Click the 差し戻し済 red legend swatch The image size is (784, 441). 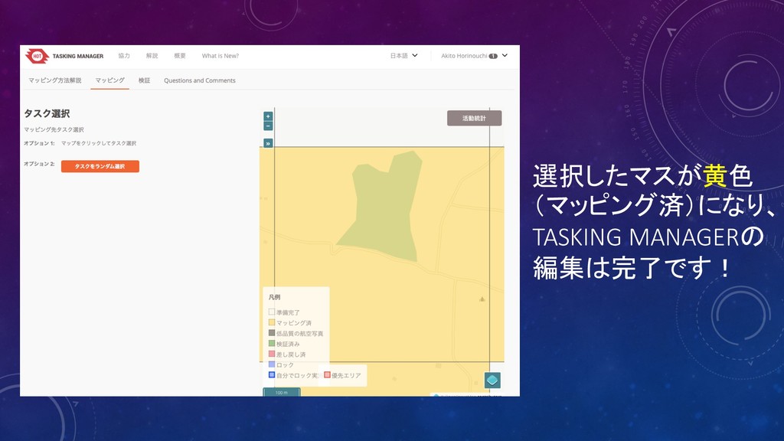pyautogui.click(x=272, y=354)
